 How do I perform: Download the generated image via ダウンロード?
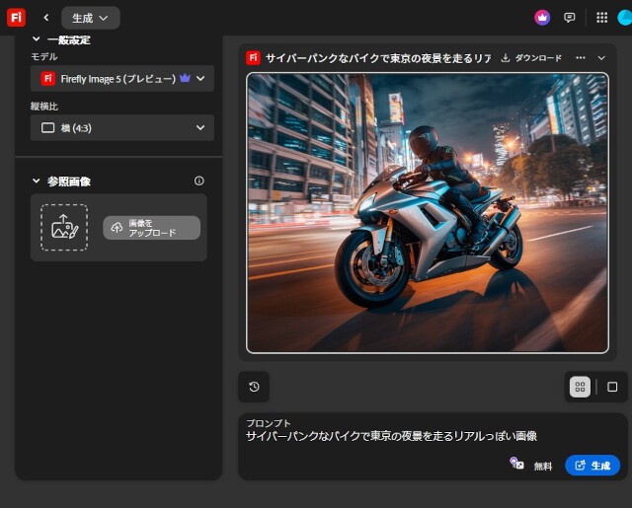[x=531, y=58]
